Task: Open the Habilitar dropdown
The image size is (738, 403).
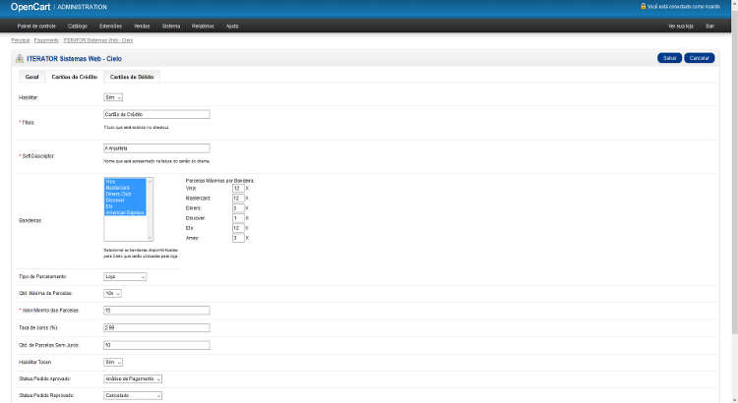Action: point(113,97)
